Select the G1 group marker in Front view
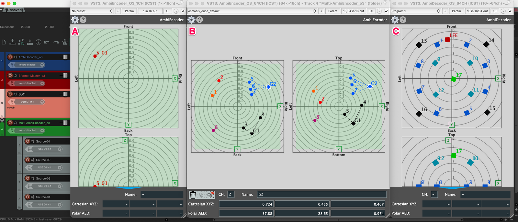Screen dimensions: 518x222 252,133
